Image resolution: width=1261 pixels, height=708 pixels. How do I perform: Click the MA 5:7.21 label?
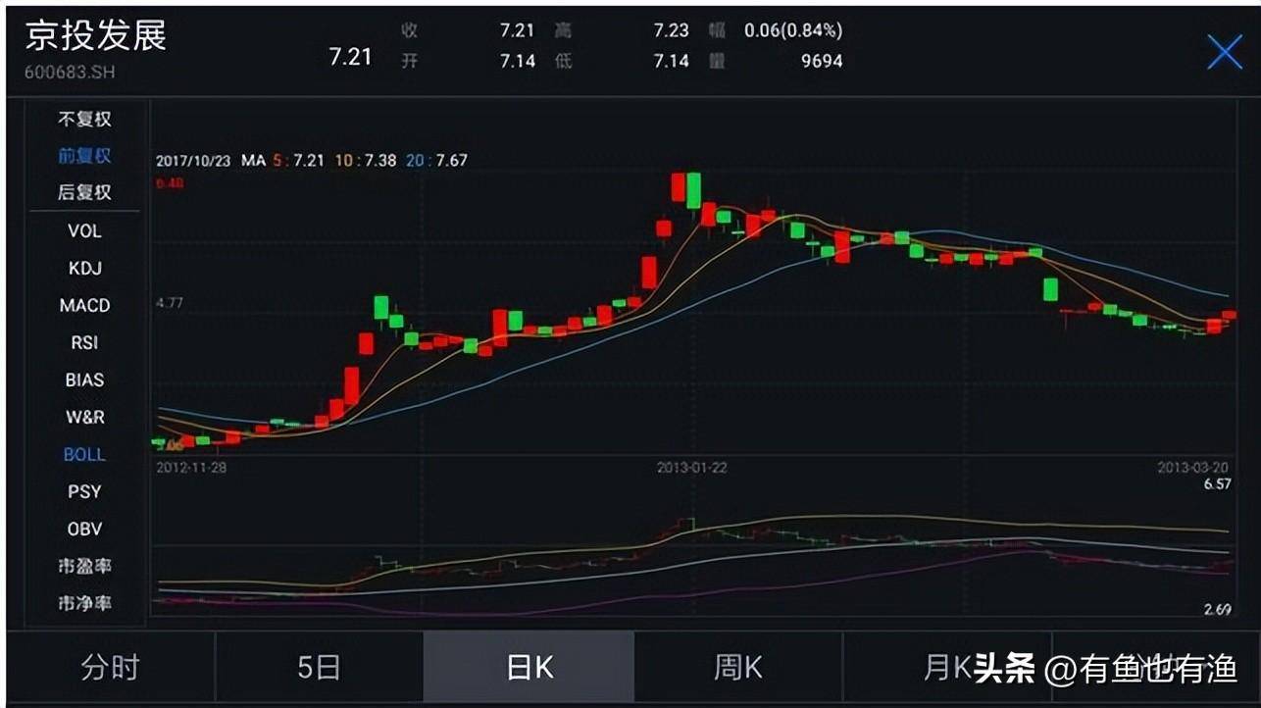(300, 160)
